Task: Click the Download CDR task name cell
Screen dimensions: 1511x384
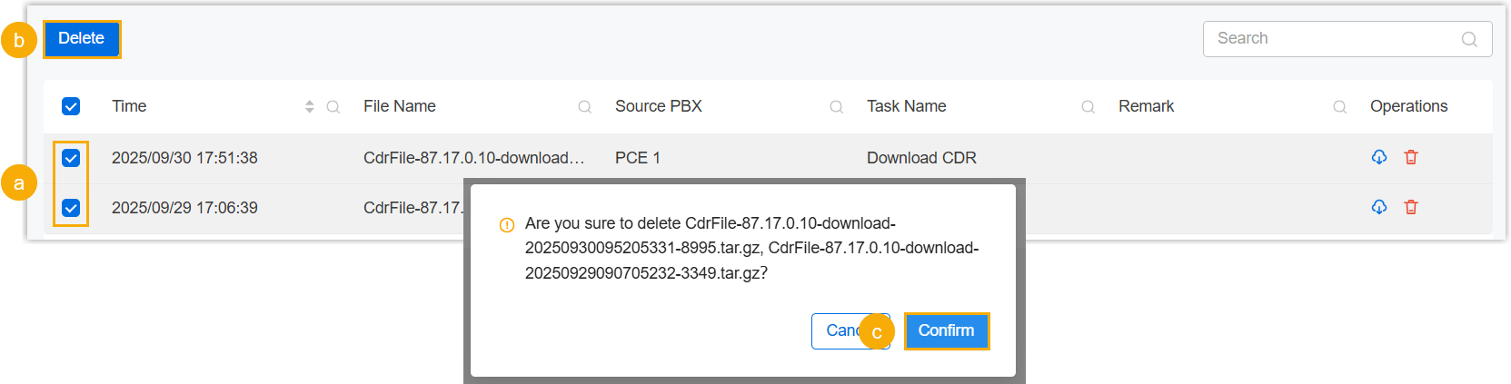Action: point(921,158)
